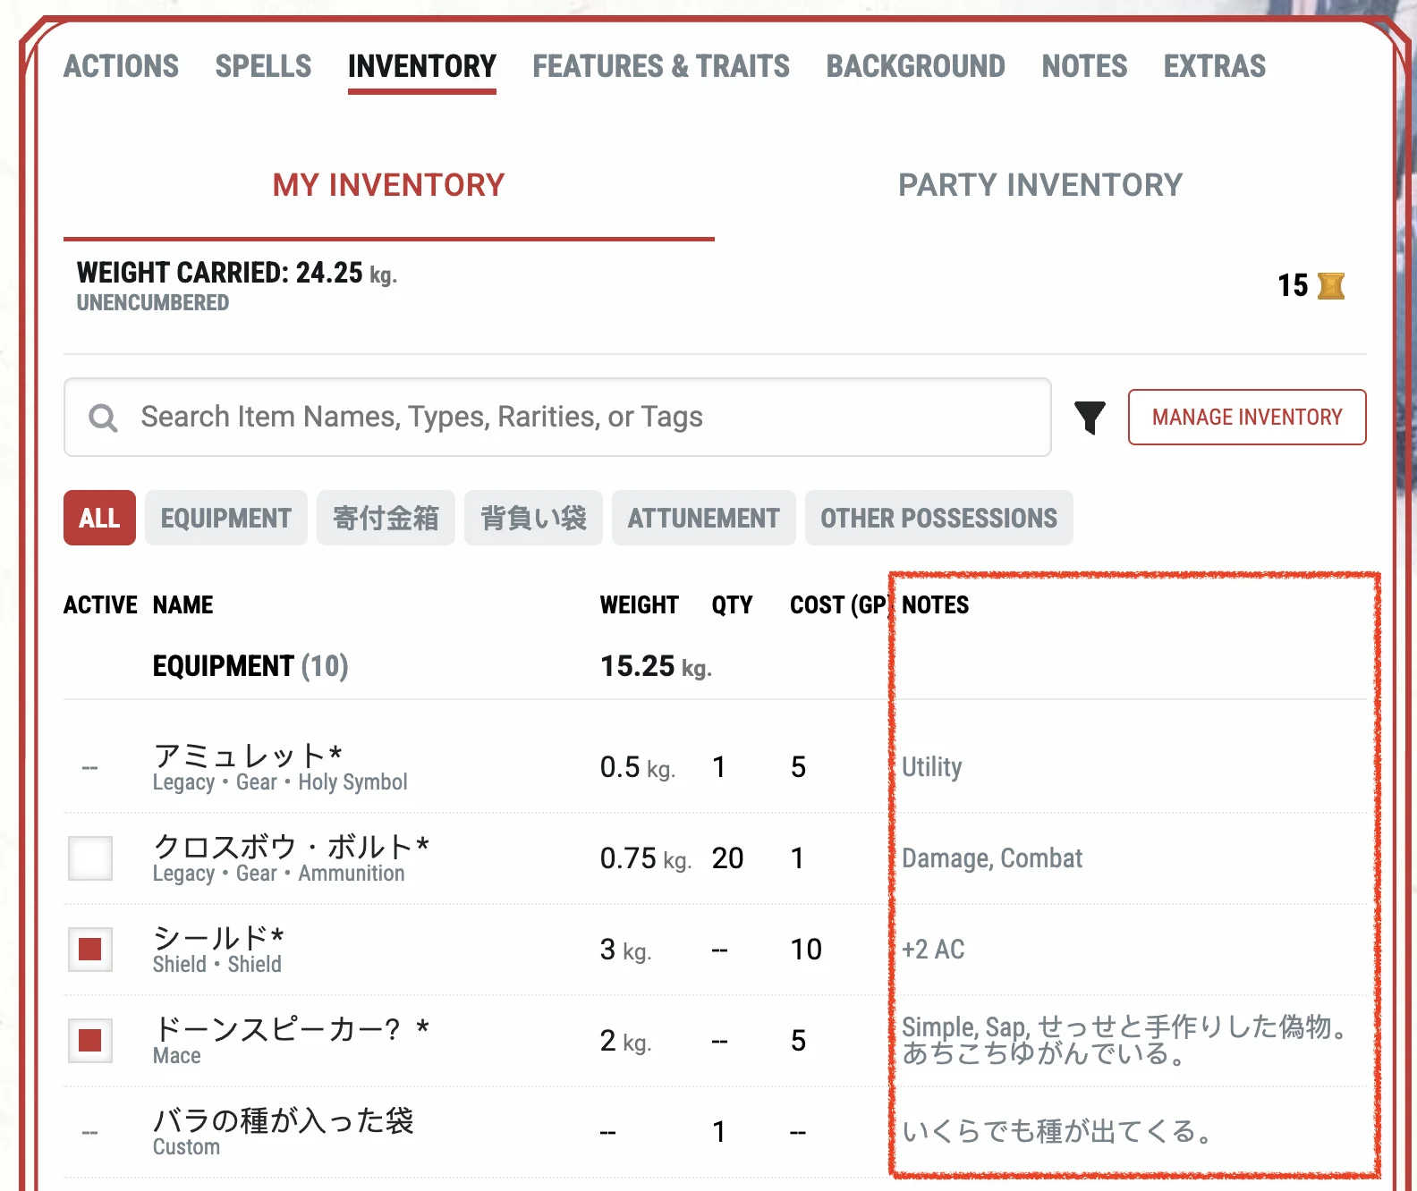Switch to the Spells tab
Viewport: 1417px width, 1191px height.
pos(263,66)
